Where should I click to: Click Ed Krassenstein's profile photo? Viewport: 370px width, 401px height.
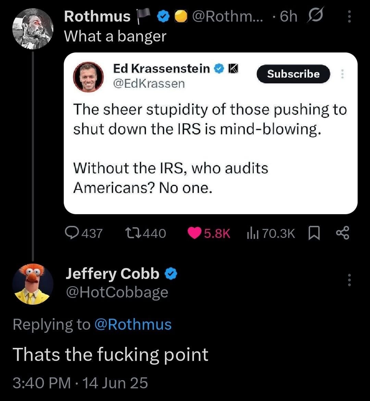88,77
